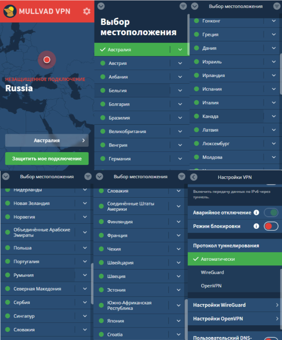
Task: Select Ирландия from the location list
Action: pyautogui.click(x=227, y=76)
